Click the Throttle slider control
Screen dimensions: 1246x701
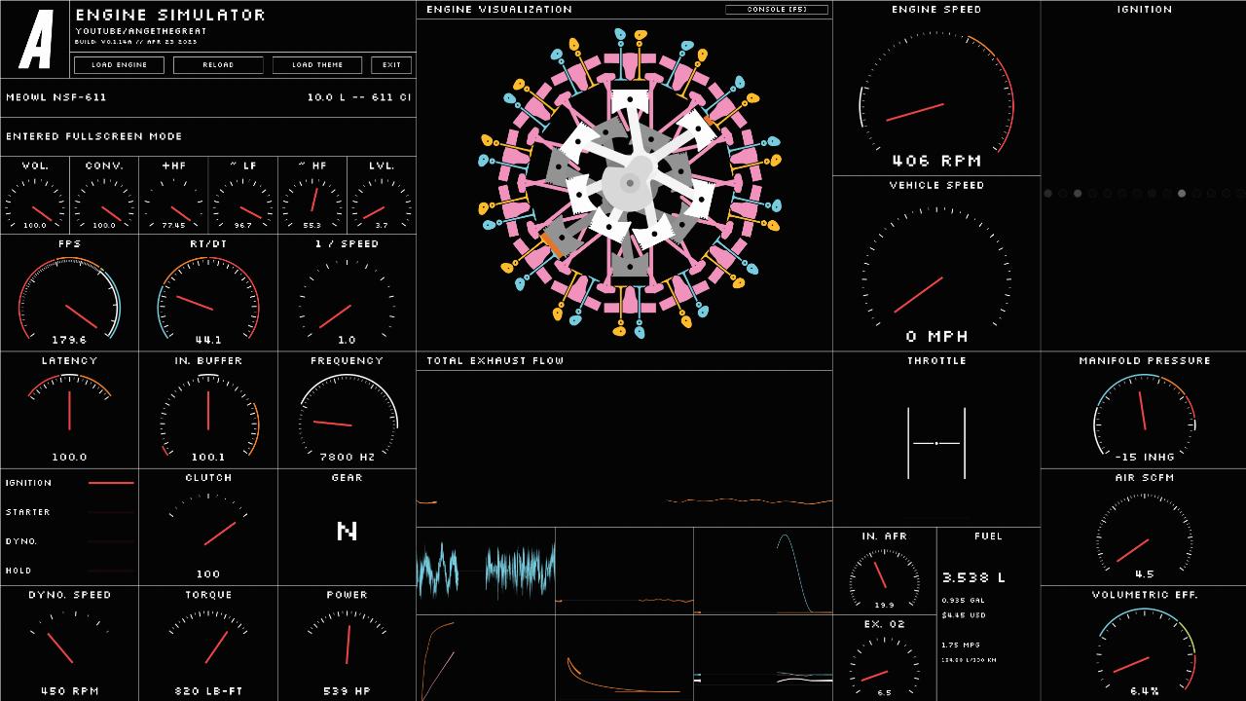936,443
